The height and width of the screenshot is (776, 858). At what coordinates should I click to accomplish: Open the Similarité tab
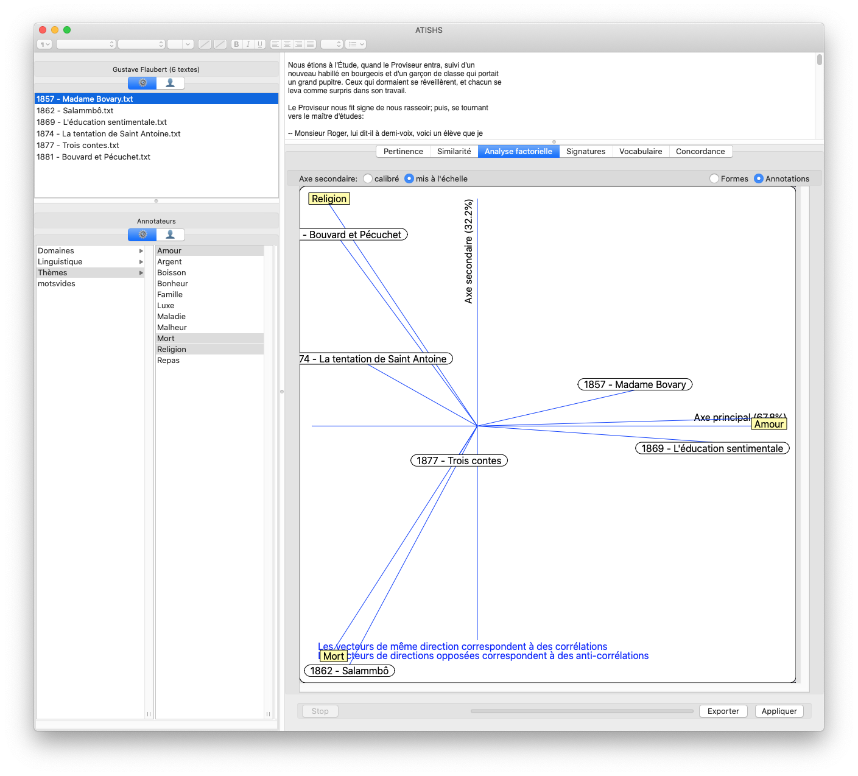pyautogui.click(x=454, y=152)
